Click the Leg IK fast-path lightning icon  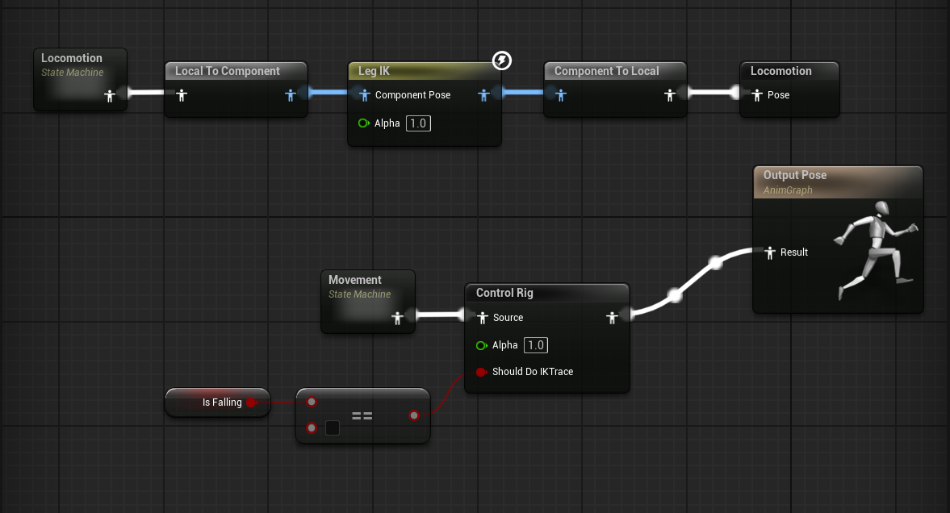point(502,60)
